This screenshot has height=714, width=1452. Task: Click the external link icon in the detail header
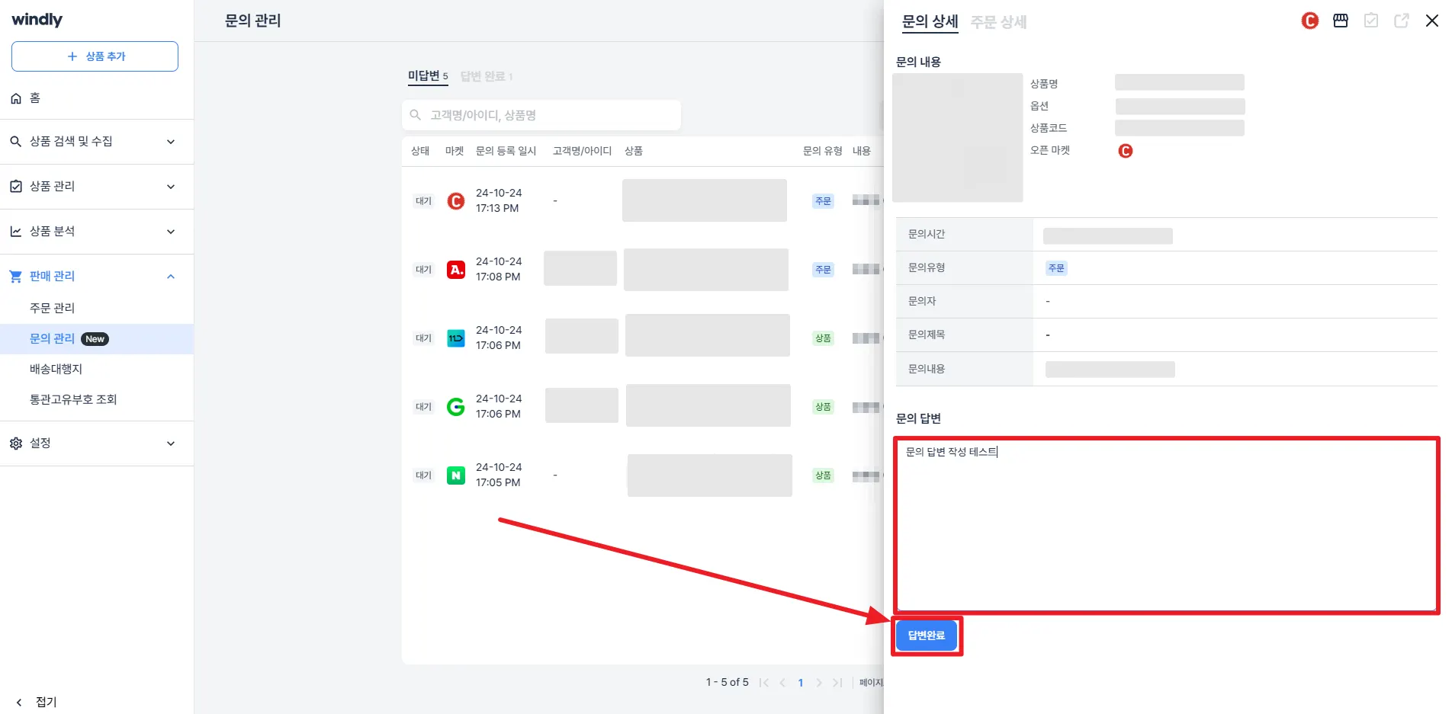(x=1401, y=21)
